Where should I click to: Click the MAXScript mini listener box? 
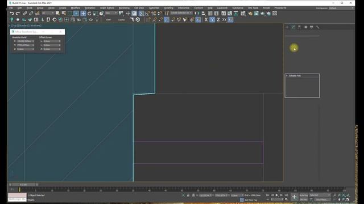(x=17, y=197)
